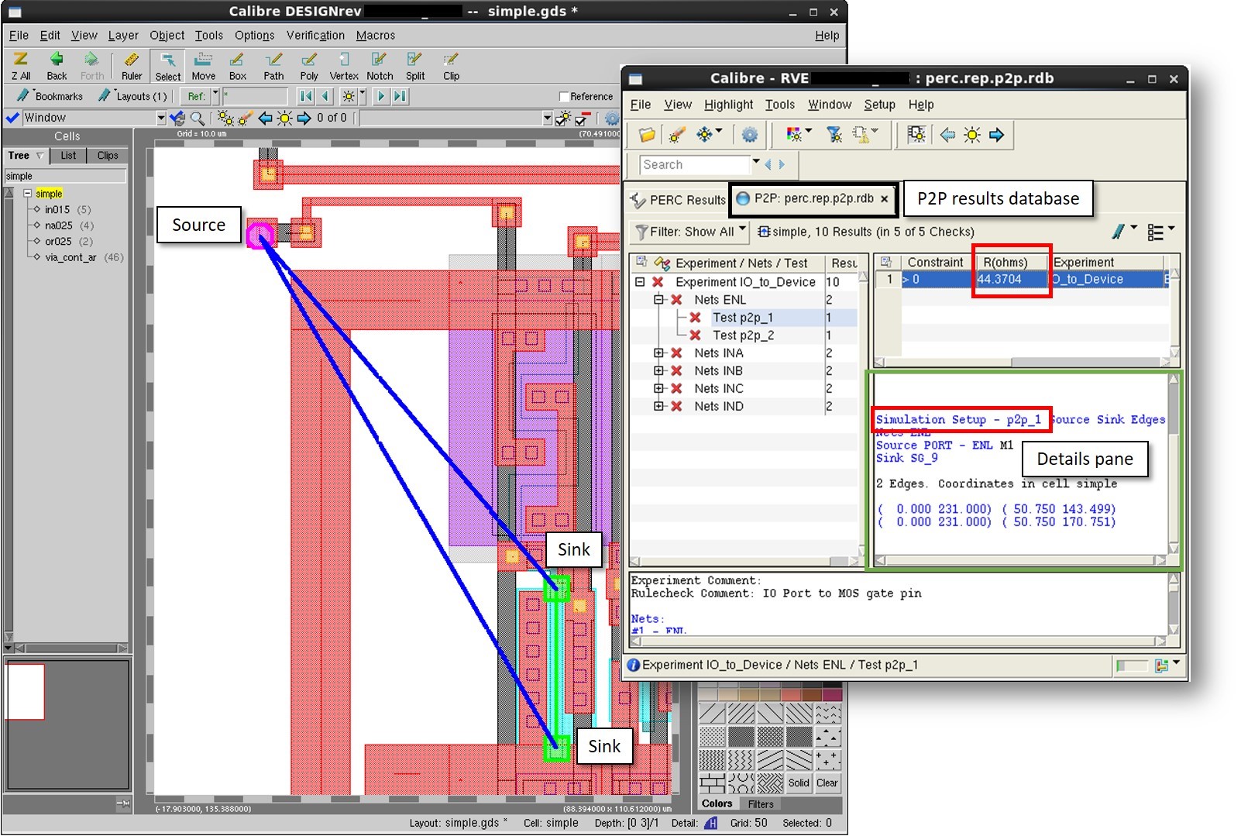Select the Notch tool
1241x836 pixels.
click(380, 66)
